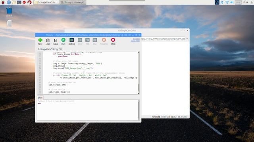Screen dimensions: 254x142
Task: Click the img.show() code line
Action: tap(59, 66)
